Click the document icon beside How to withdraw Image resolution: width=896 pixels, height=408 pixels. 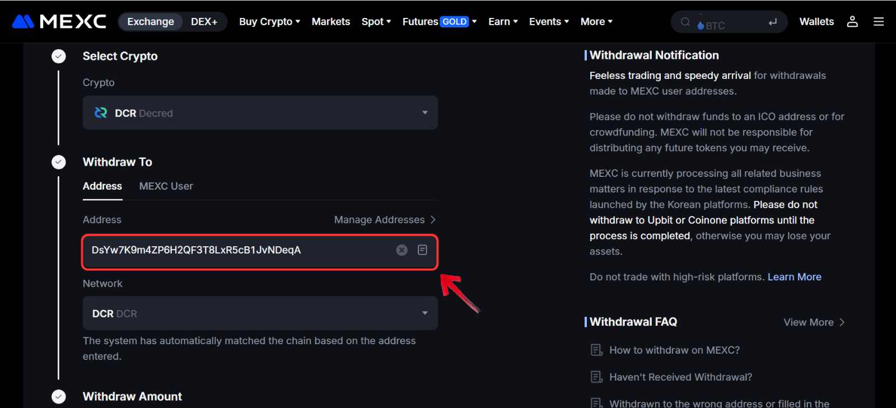(597, 350)
